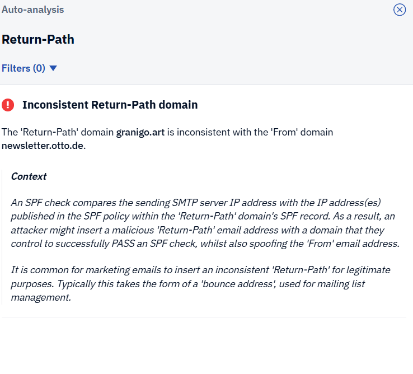413x374 pixels.
Task: Click the words 'is inconsistent with'
Action: pos(209,132)
